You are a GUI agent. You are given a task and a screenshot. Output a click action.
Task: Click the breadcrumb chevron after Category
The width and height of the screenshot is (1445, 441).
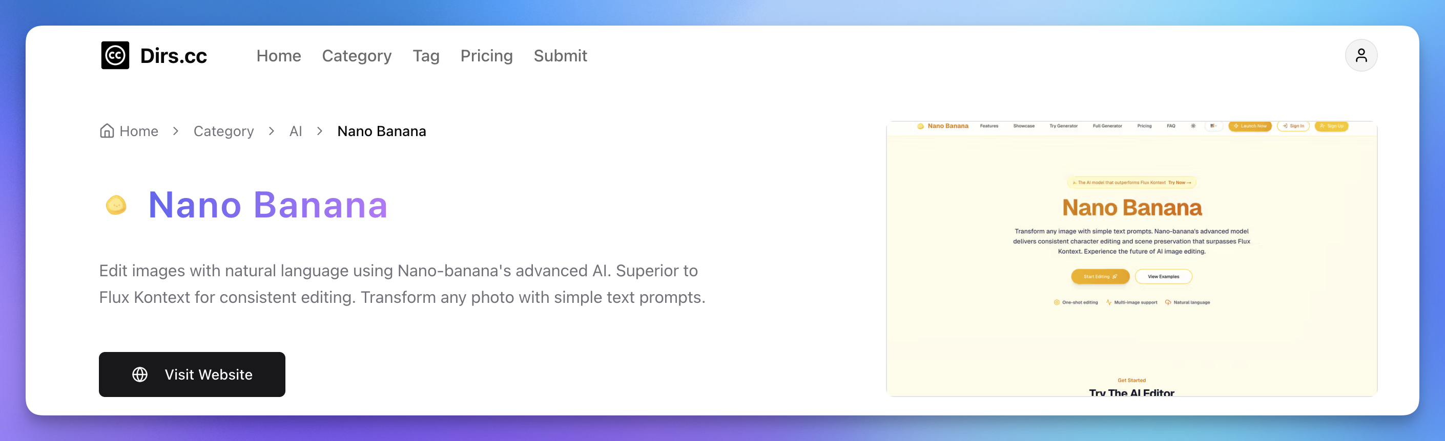click(272, 131)
